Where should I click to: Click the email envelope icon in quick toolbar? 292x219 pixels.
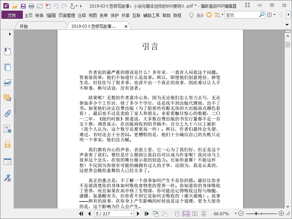tap(40, 6)
